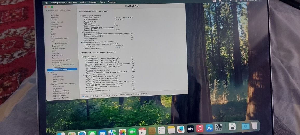The height and width of the screenshot is (135, 300).
Task: Open Calendar from the Dock
Action: pos(142,131)
